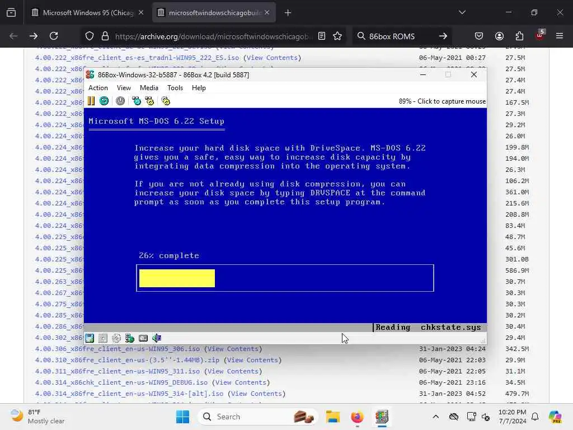Screen dimensions: 573x430
Task: Toggle reader view icon in address bar
Action: pos(322,36)
